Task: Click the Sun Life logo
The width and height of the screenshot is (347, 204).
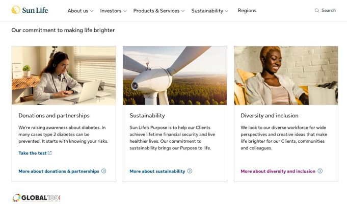Action: [30, 10]
